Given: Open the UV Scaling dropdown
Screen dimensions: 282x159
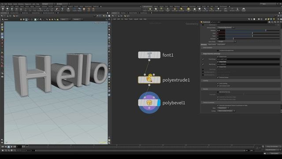Looking at the screenshot, I should pyautogui.click(x=226, y=111).
